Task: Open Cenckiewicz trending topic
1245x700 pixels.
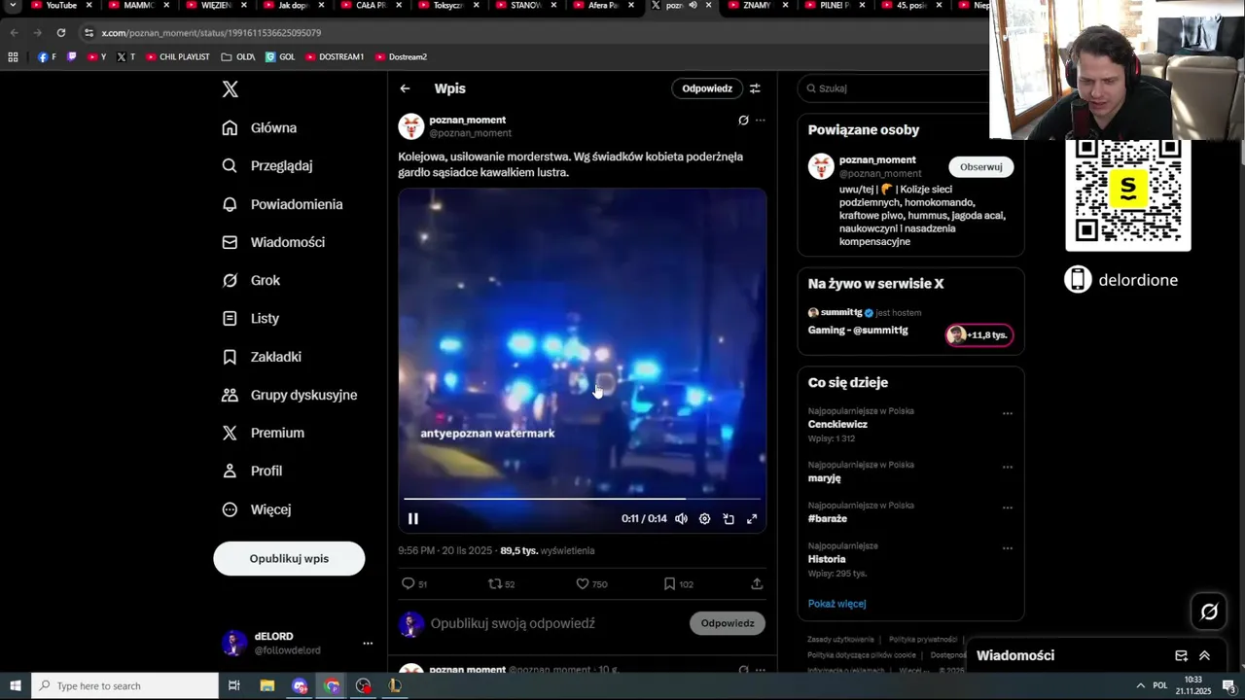Action: 837,425
